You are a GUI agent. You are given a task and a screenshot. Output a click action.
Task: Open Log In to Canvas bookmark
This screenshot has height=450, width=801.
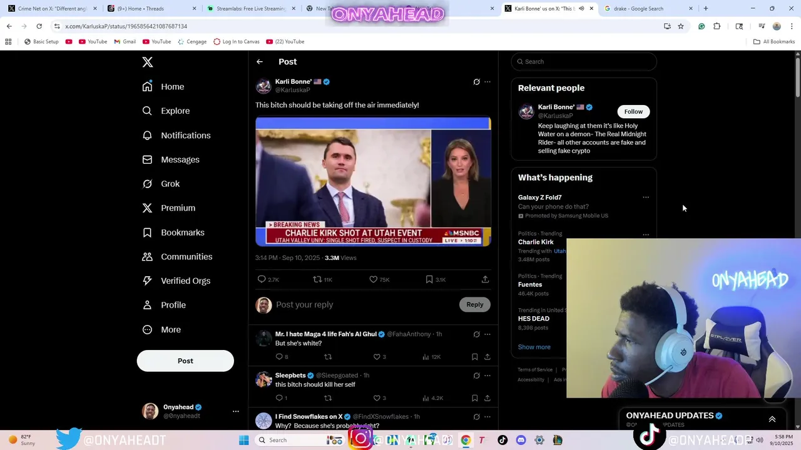point(237,42)
